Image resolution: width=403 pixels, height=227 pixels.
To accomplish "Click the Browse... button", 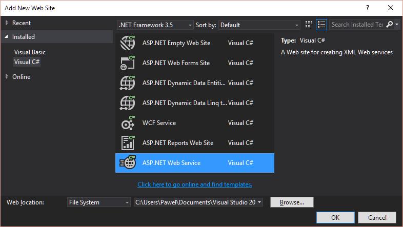I will click(x=292, y=202).
